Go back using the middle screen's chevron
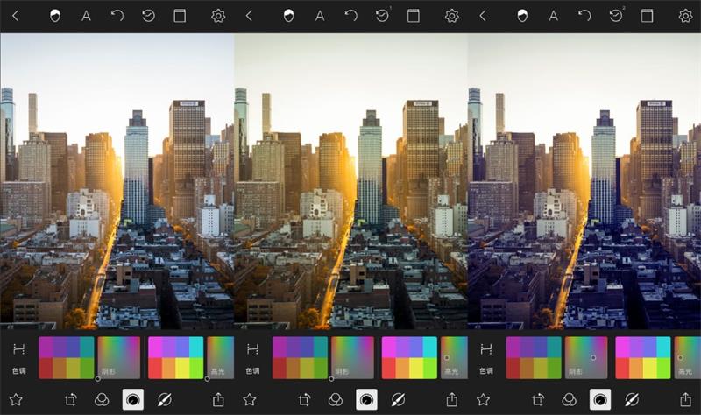Viewport: 701px width, 415px height. [x=249, y=16]
